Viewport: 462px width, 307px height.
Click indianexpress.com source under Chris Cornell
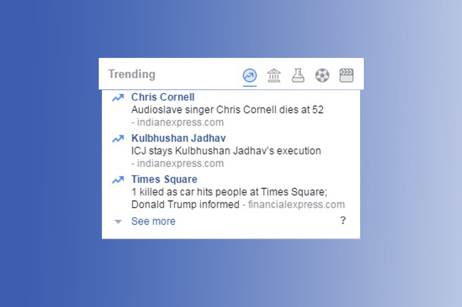[180, 122]
